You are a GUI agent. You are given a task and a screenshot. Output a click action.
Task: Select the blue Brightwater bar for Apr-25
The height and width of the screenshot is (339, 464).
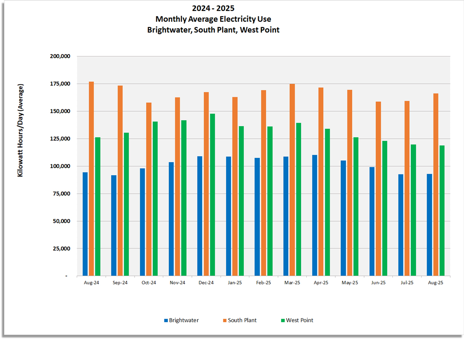pyautogui.click(x=315, y=215)
